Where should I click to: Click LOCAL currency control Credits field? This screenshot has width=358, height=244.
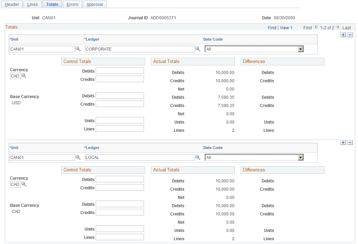(x=120, y=187)
